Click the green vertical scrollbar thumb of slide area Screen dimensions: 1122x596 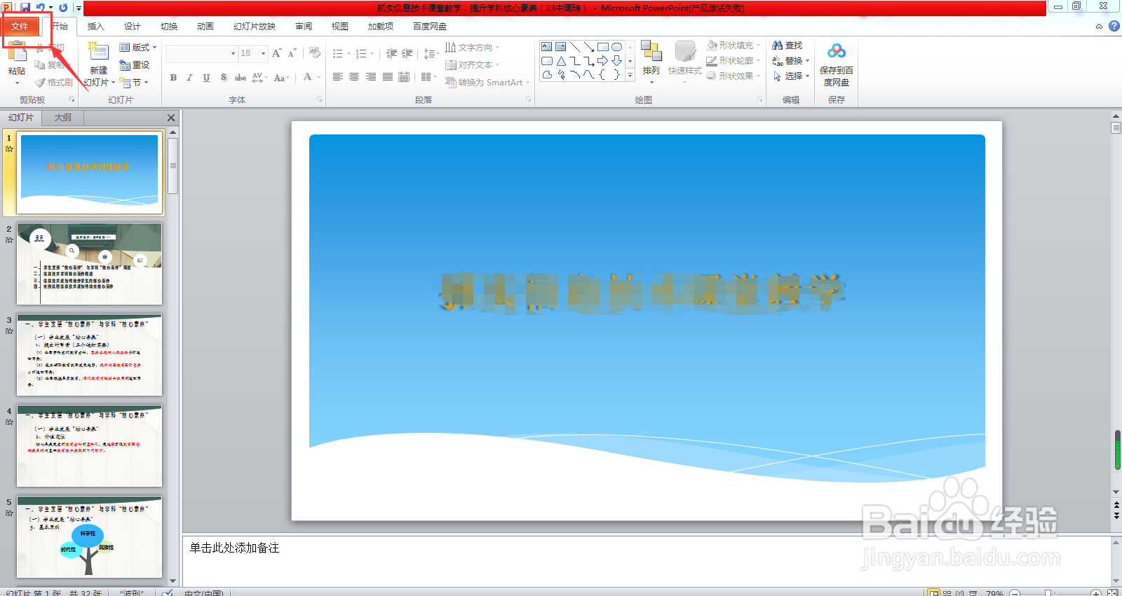(x=1117, y=450)
